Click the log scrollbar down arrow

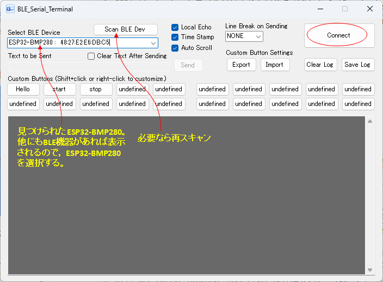point(370,270)
